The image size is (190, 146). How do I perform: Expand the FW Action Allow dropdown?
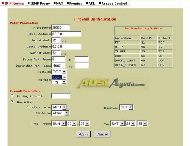click(x=60, y=113)
